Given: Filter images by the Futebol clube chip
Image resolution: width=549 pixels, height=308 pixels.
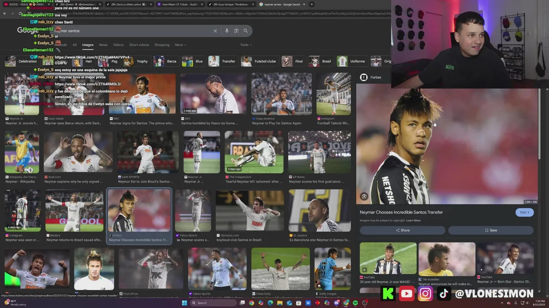Looking at the screenshot, I should pos(259,61).
